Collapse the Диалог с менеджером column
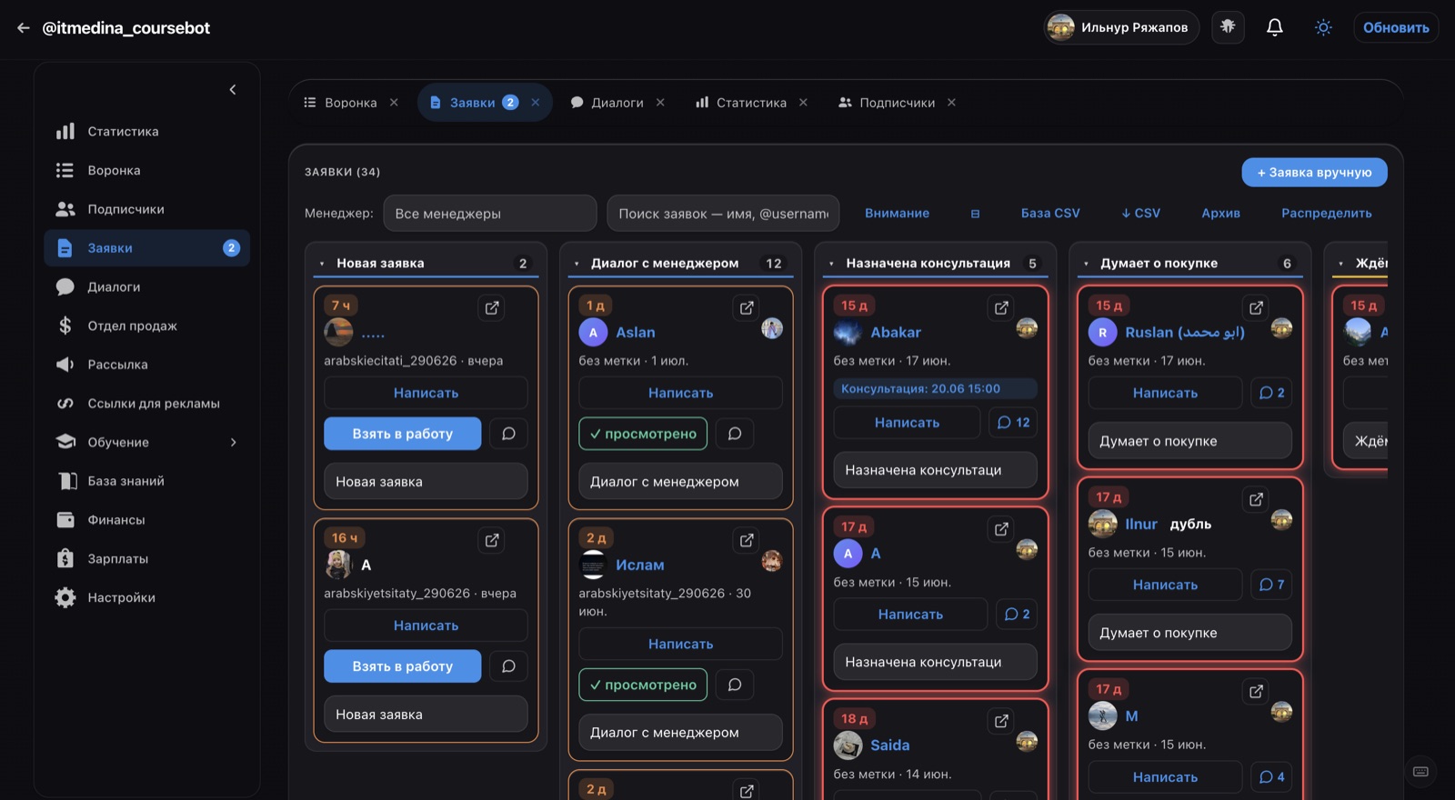Screen dimensions: 1455x800 point(577,264)
